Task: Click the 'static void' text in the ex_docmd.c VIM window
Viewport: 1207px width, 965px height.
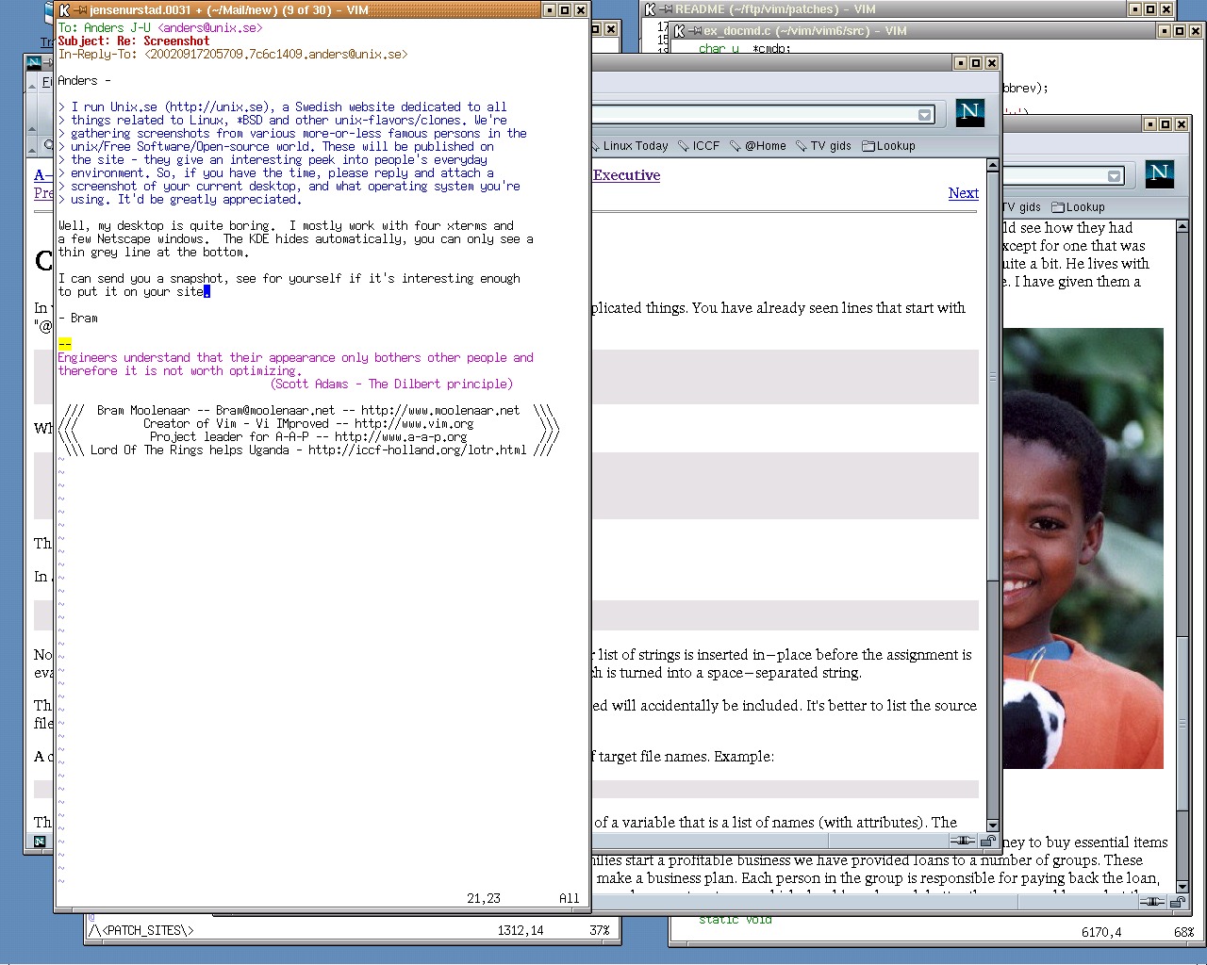Action: pyautogui.click(x=736, y=920)
